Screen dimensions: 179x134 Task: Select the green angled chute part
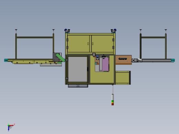point(60,58)
